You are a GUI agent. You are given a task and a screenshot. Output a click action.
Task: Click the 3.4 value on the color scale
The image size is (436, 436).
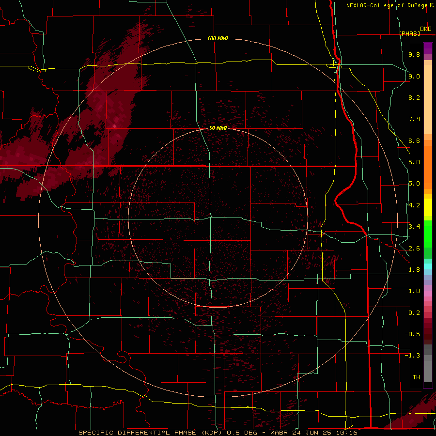pyautogui.click(x=414, y=226)
